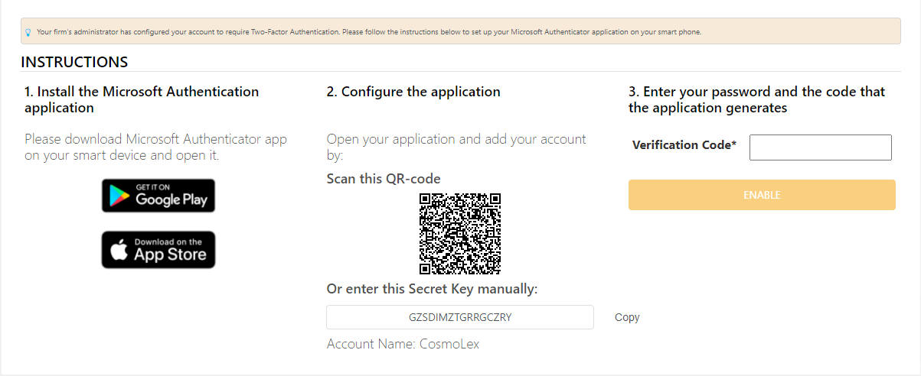Open the Get it on Google Play badge
This screenshot has width=921, height=376.
pyautogui.click(x=158, y=196)
